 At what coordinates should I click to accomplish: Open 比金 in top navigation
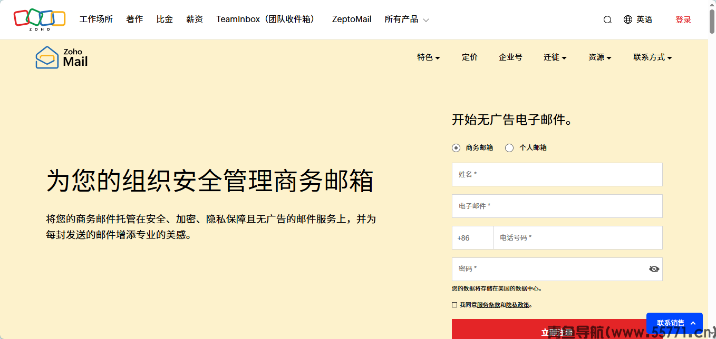(165, 19)
